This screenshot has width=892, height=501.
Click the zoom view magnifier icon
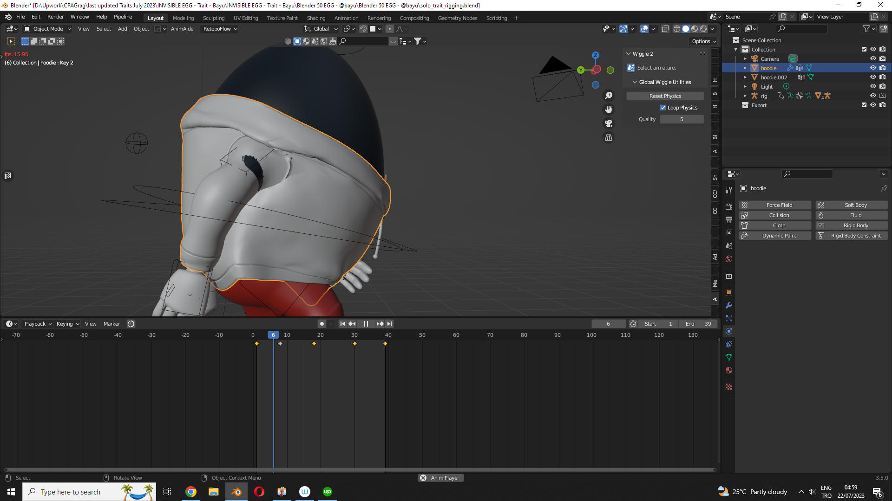(x=609, y=96)
